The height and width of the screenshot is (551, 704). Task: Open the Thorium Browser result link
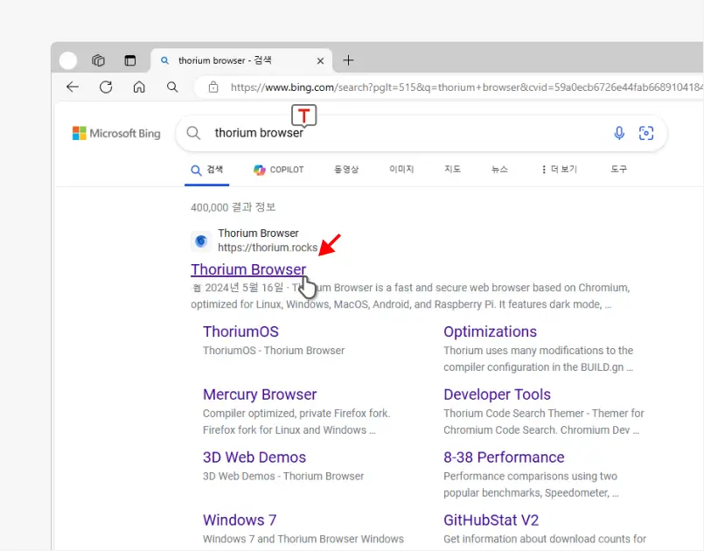pyautogui.click(x=248, y=269)
